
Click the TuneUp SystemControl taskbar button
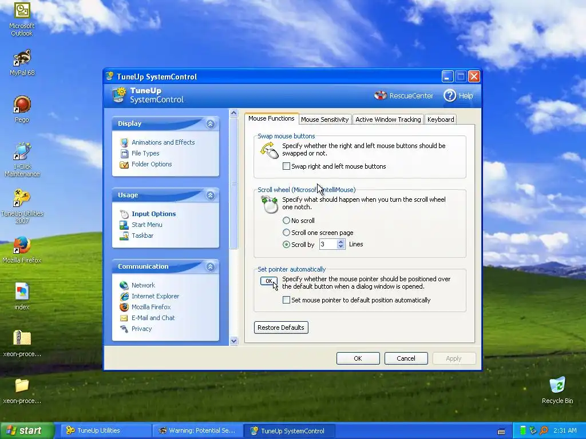click(289, 431)
